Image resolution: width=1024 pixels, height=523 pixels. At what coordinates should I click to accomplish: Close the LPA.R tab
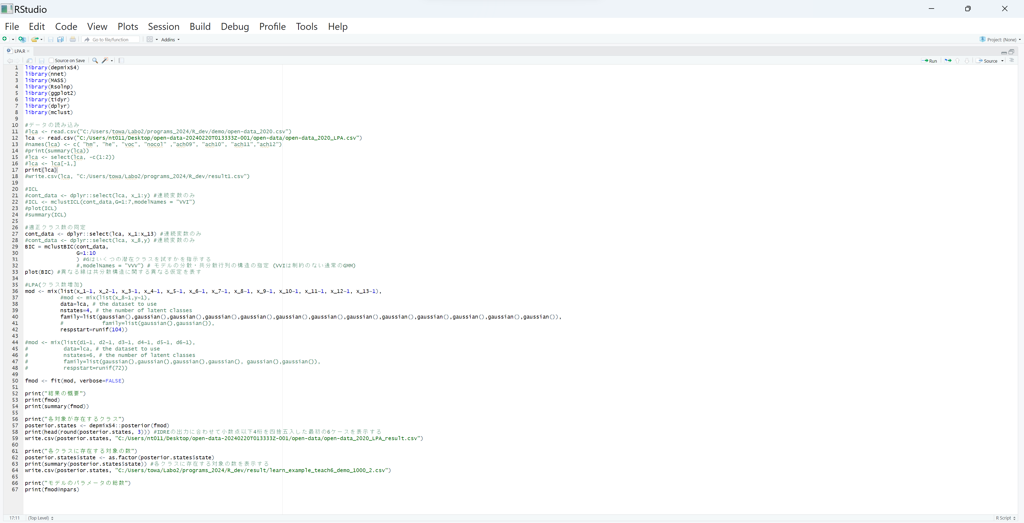pos(28,51)
